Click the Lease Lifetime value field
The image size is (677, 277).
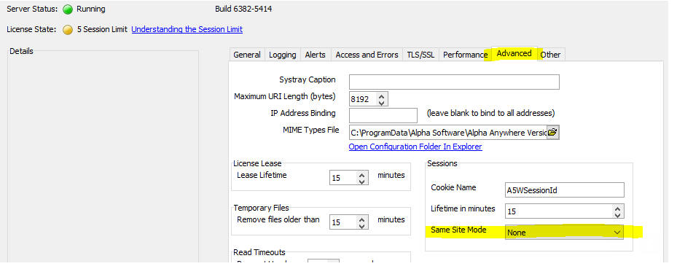(343, 178)
